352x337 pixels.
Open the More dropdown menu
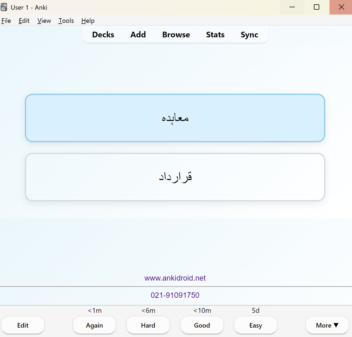click(327, 325)
